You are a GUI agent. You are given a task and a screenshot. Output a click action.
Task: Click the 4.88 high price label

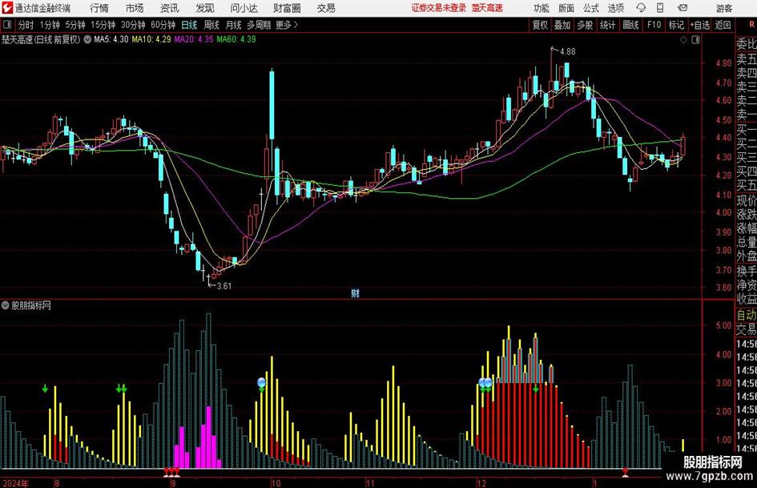567,51
